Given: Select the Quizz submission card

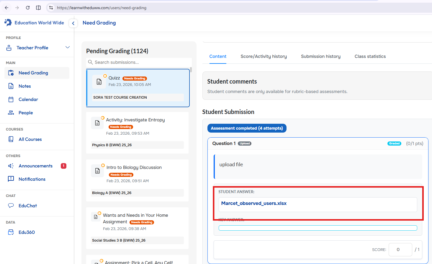Looking at the screenshot, I should click(x=138, y=88).
